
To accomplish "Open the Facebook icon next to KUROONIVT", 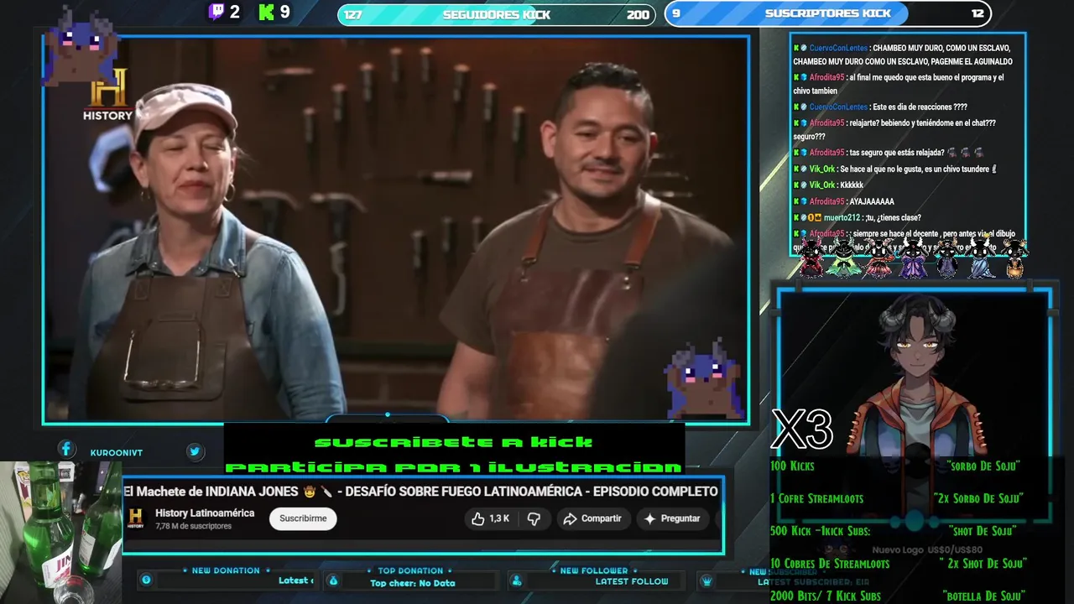I will 65,450.
